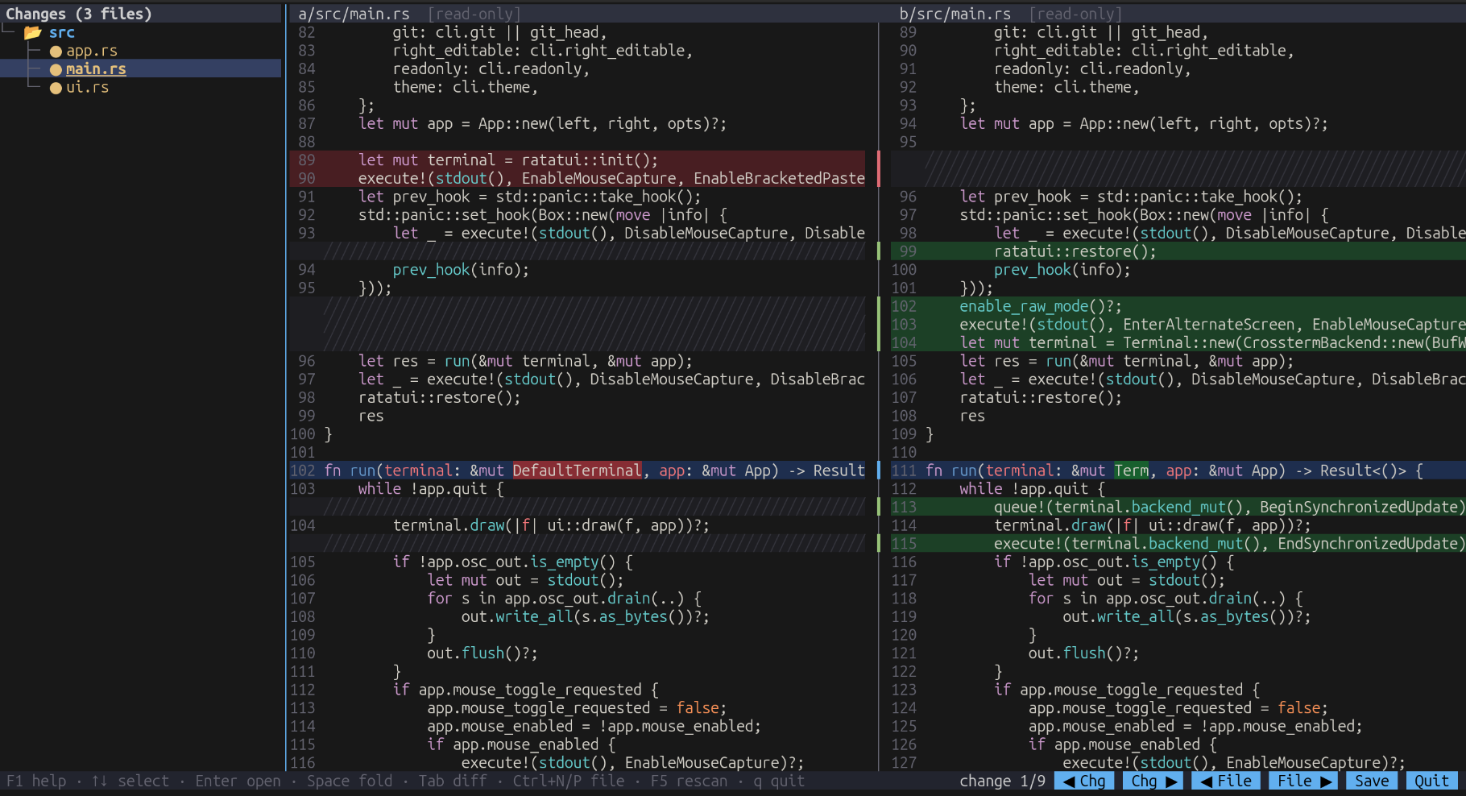Click left pane line 87 'let mut app = App::new'
This screenshot has width=1466, height=796.
tap(542, 124)
